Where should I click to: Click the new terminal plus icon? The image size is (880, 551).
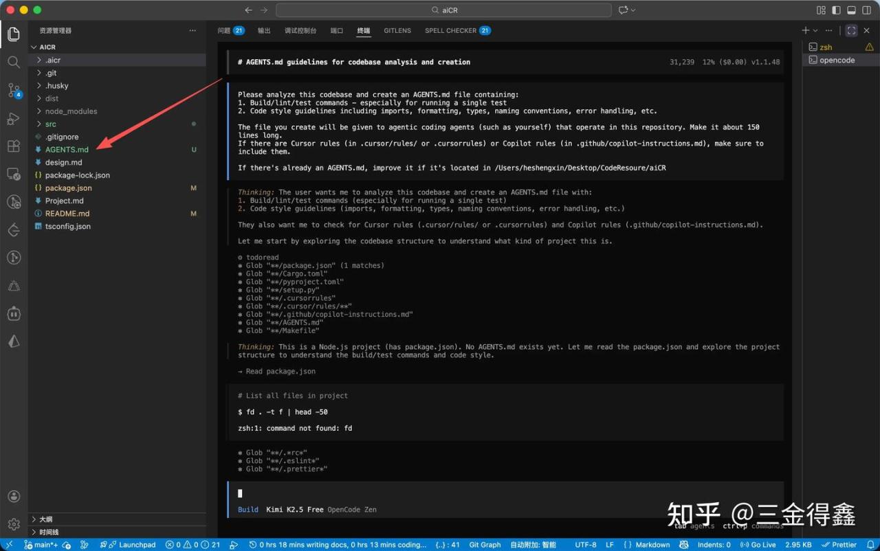pos(805,30)
